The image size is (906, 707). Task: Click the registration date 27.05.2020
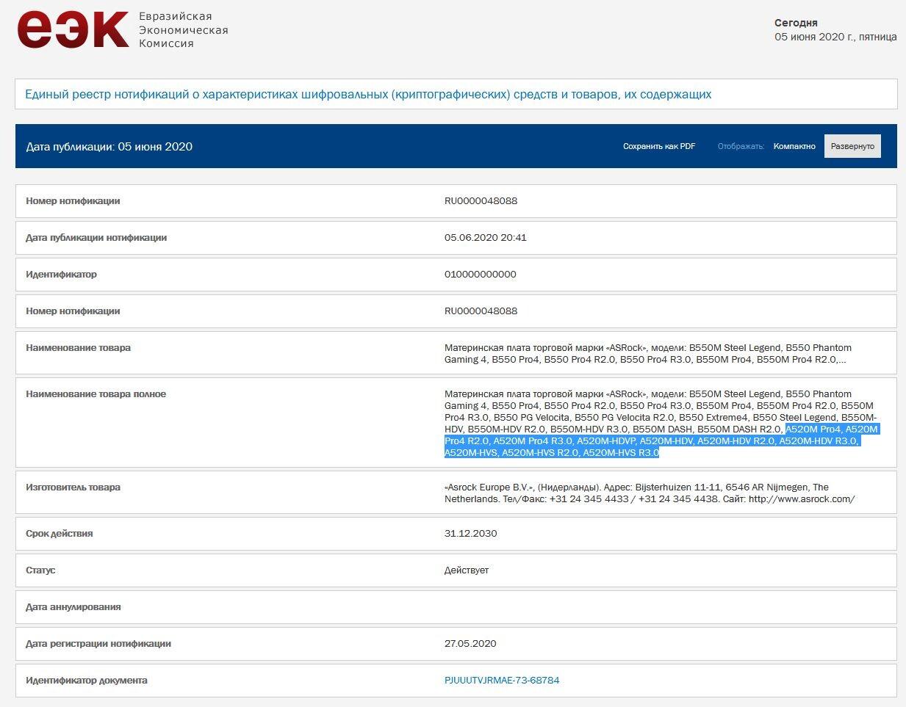[x=470, y=643]
